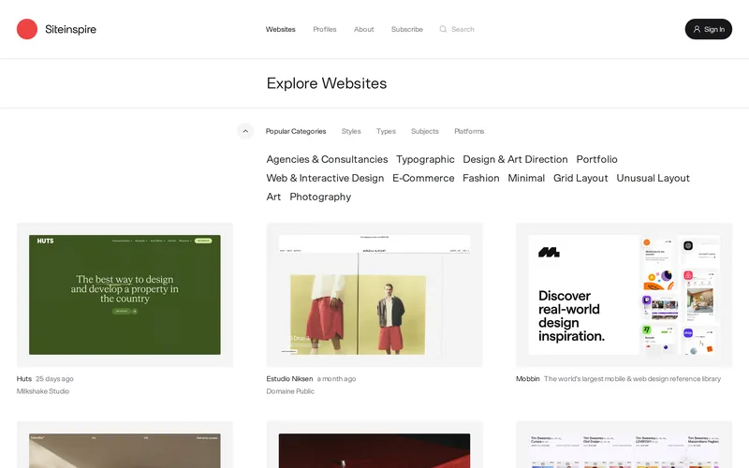Select the Popular Categories tab
Screen dimensions: 749x468
(296, 131)
